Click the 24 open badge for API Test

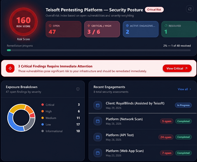166,137
